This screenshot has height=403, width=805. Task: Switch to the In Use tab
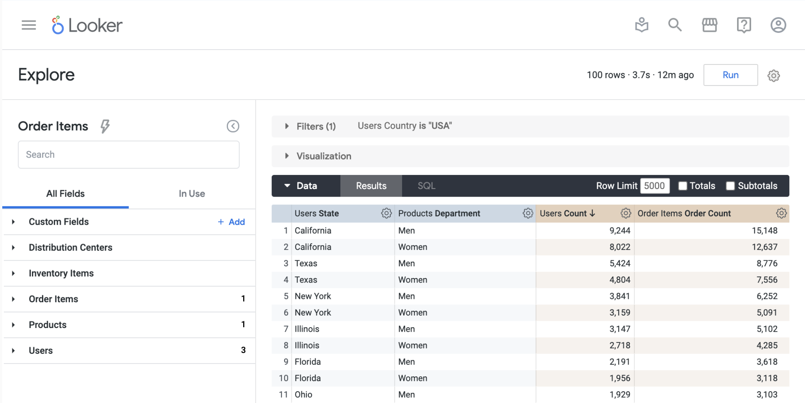coord(192,194)
